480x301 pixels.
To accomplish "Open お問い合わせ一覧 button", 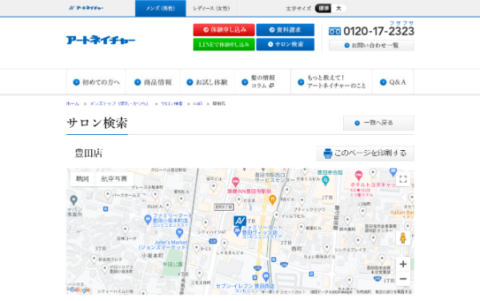I will pyautogui.click(x=371, y=46).
